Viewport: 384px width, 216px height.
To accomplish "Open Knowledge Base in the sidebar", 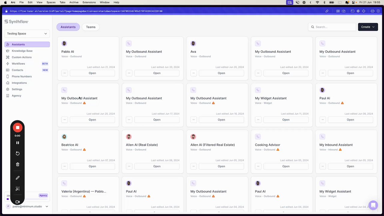I will [x=27, y=51].
